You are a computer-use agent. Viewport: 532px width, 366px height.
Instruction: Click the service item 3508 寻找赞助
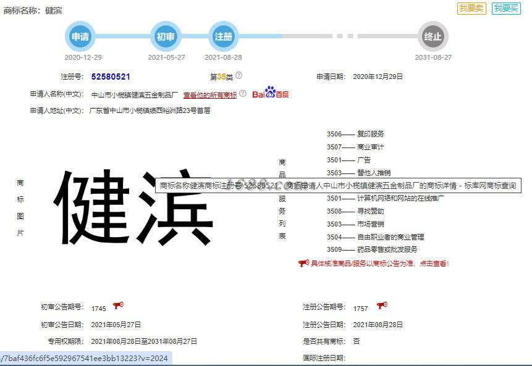click(x=355, y=211)
